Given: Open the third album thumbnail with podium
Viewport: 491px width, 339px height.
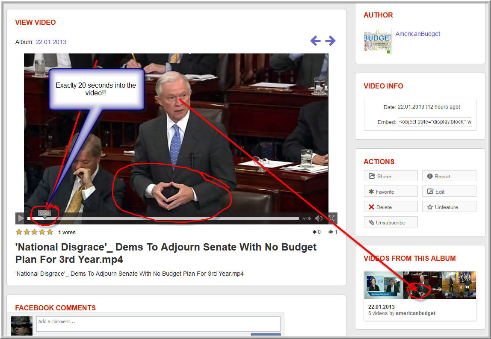Looking at the screenshot, I should coord(459,285).
